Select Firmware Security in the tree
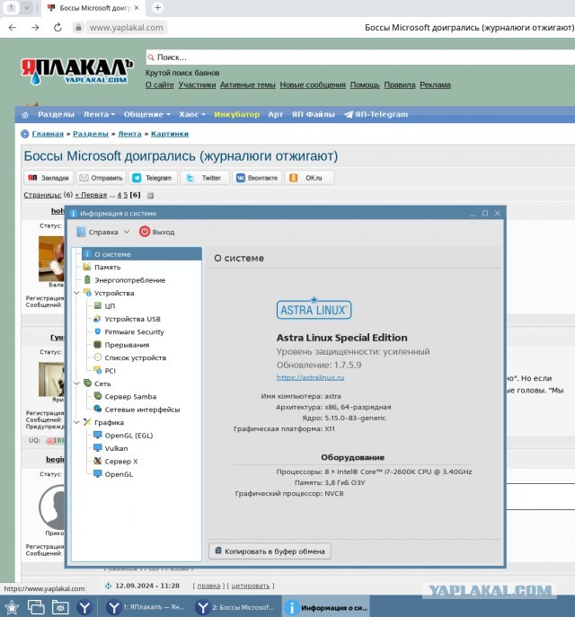Image resolution: width=575 pixels, height=617 pixels. click(134, 332)
